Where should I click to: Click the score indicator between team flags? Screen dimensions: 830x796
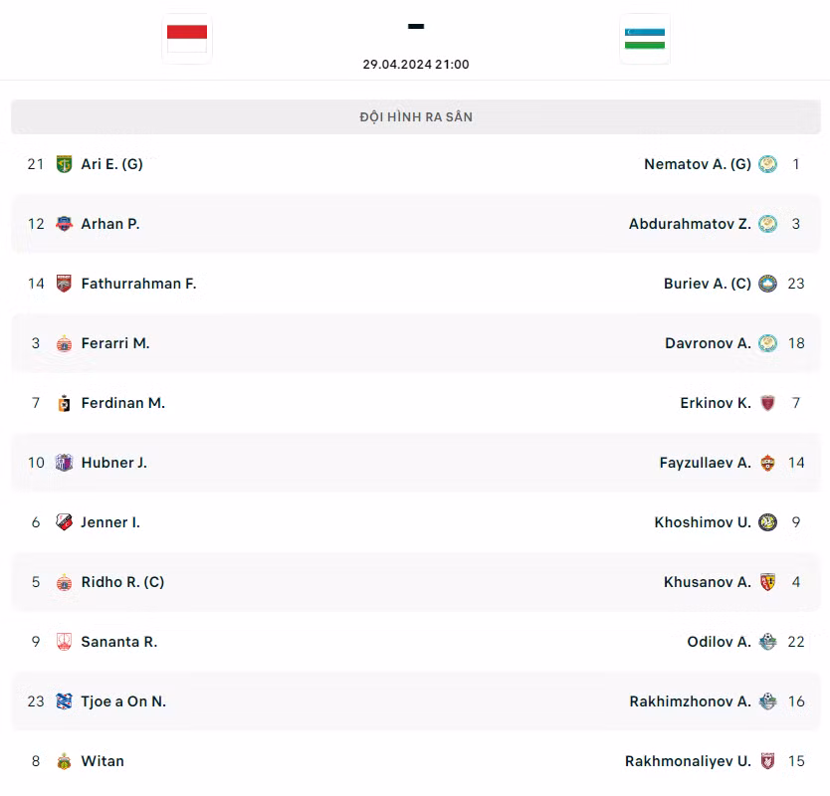(415, 25)
